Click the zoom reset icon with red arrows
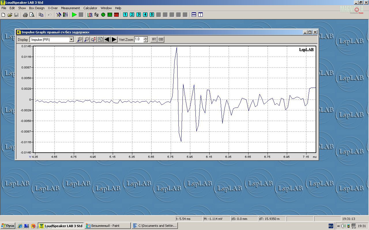Viewport: 369px width, 230px height. [x=93, y=39]
